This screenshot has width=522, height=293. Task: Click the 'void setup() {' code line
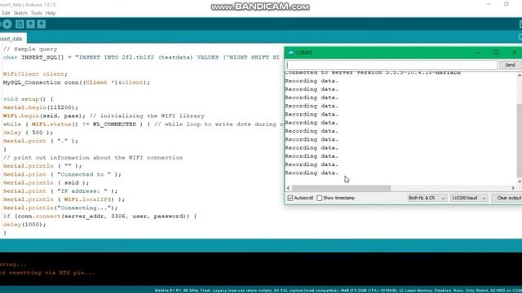(29, 99)
